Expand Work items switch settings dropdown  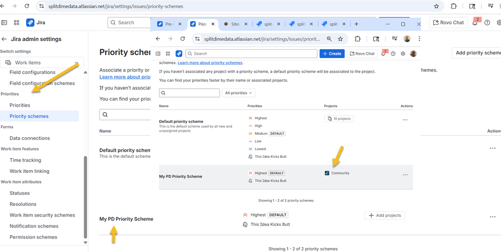[x=42, y=63]
